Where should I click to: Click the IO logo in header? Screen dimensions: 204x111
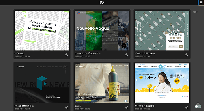102,3
